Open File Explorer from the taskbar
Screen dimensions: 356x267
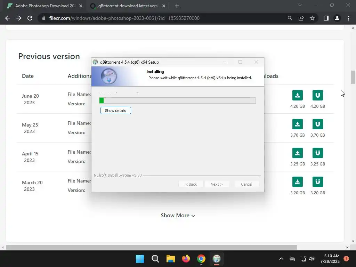(170, 259)
